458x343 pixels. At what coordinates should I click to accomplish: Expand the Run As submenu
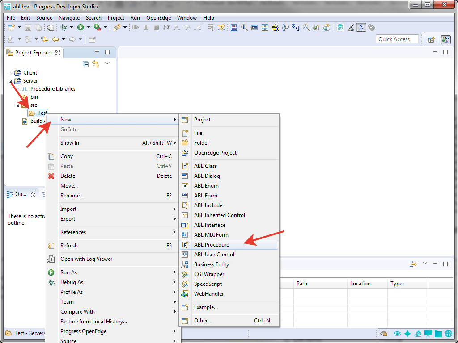click(112, 272)
